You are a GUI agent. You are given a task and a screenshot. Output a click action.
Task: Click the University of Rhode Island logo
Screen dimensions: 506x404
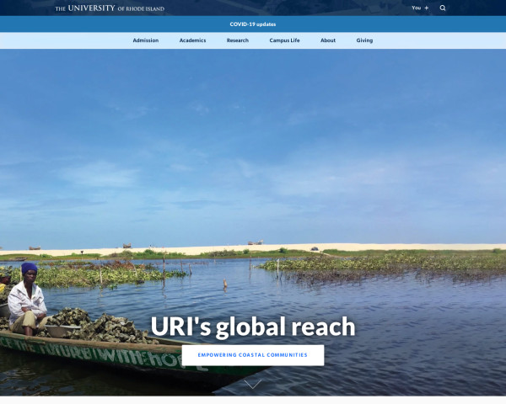coord(110,8)
